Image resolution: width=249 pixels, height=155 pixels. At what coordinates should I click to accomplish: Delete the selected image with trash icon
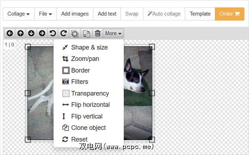point(97,33)
